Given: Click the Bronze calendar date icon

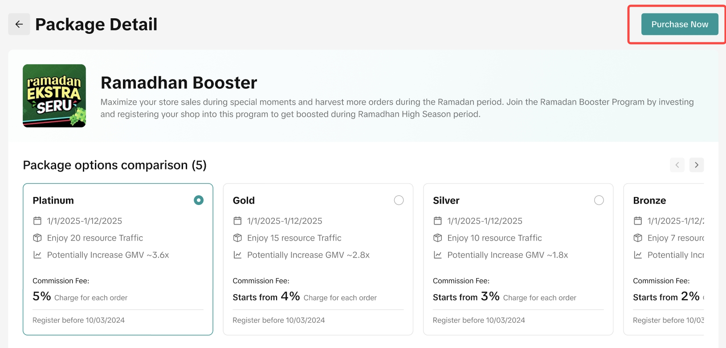Looking at the screenshot, I should [638, 221].
